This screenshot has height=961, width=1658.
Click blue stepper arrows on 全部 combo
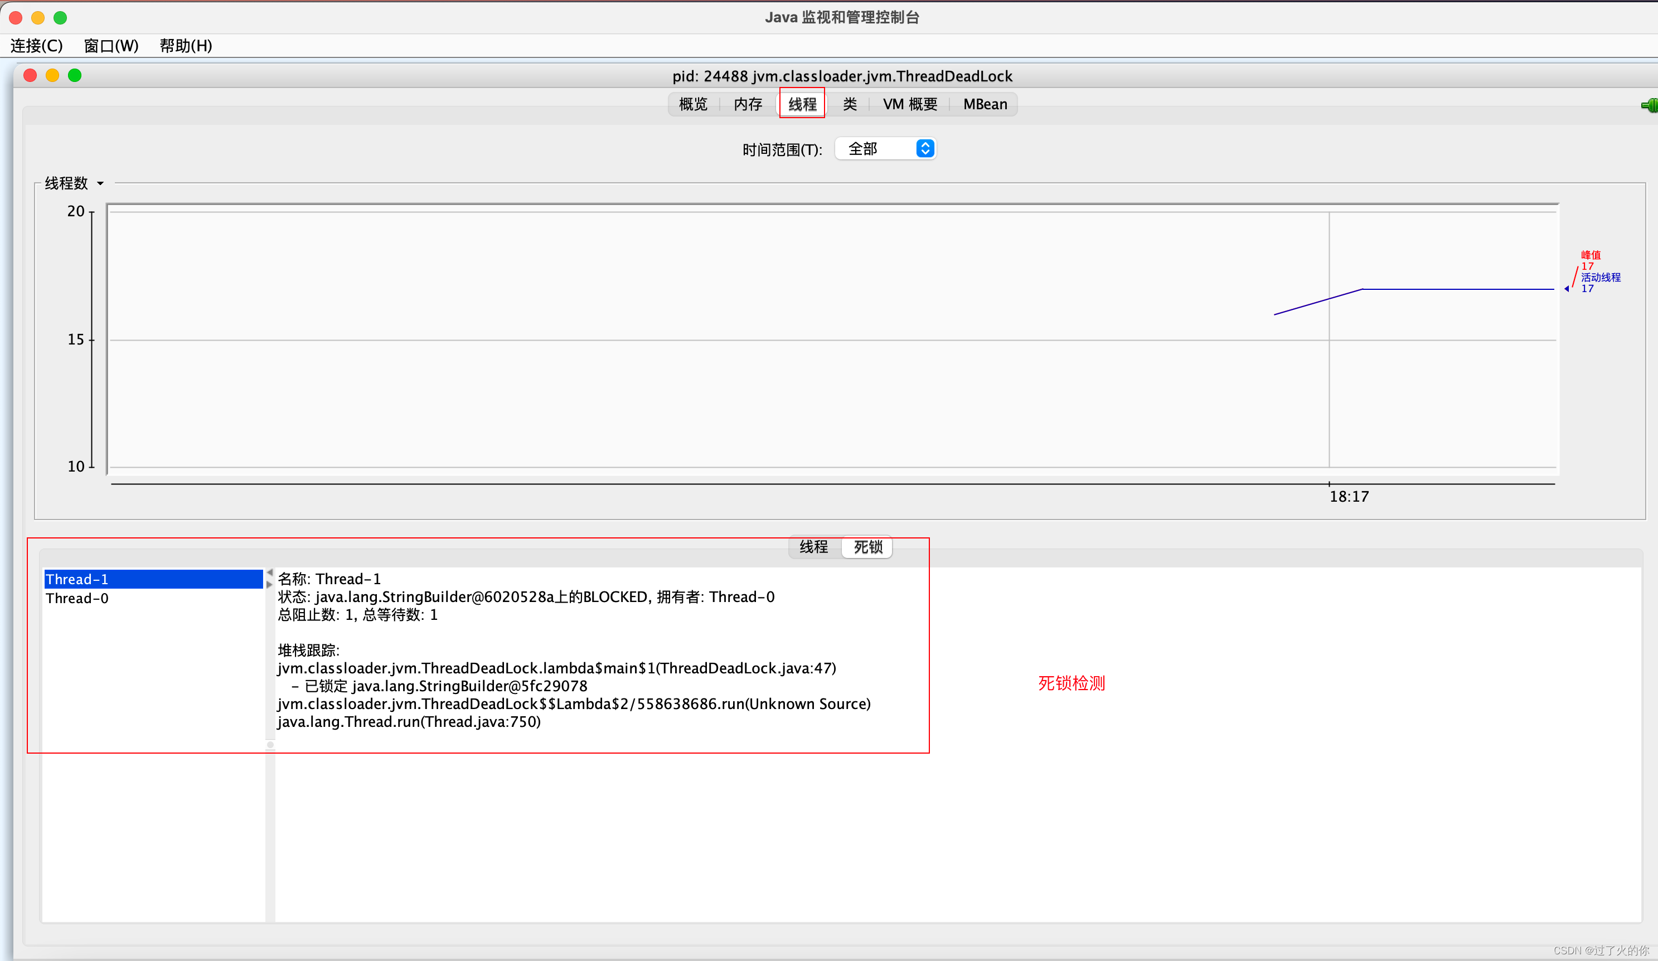(924, 149)
